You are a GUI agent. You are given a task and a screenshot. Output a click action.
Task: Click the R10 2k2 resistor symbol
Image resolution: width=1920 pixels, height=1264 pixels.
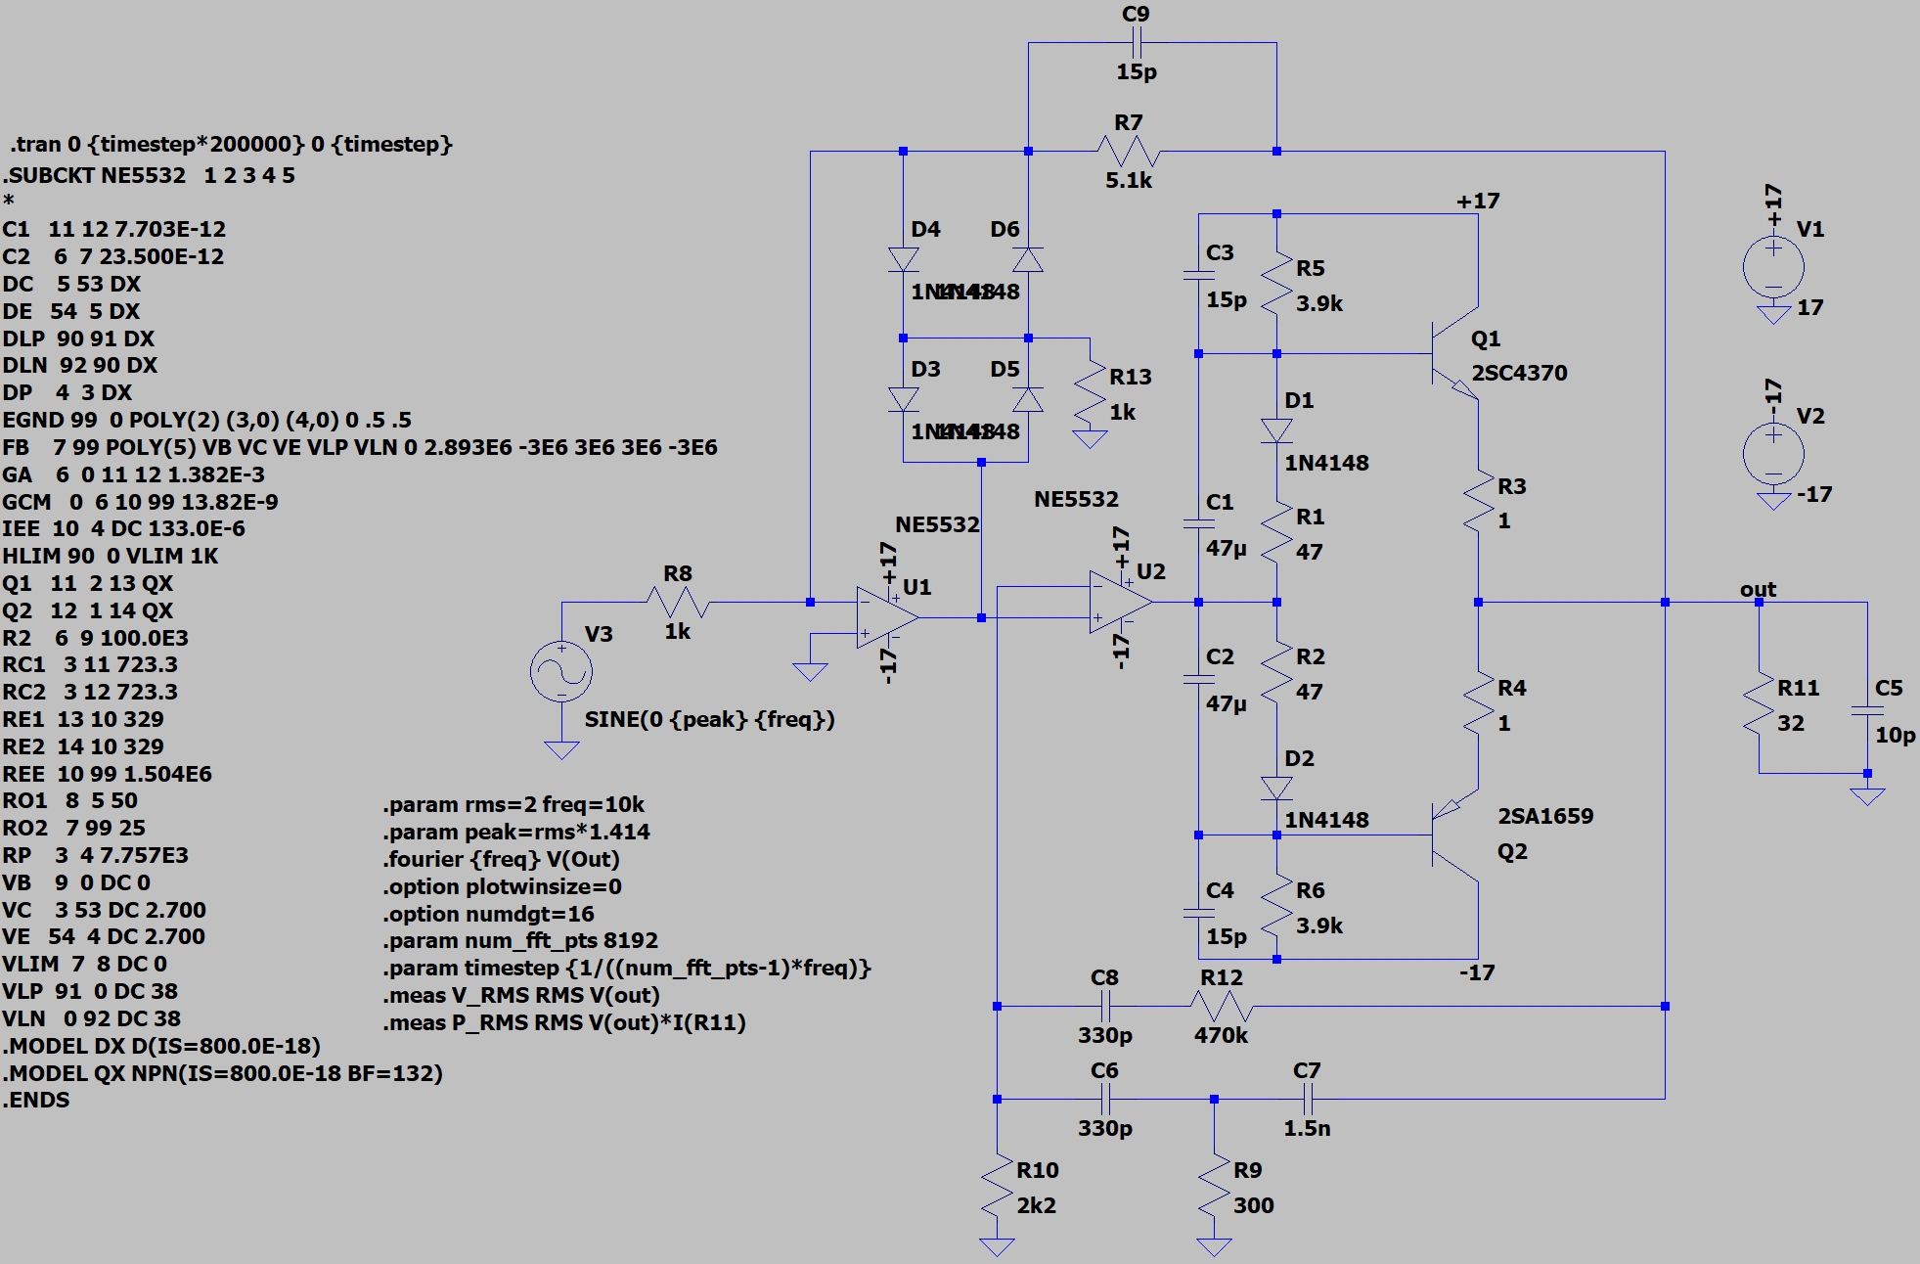tap(997, 1186)
